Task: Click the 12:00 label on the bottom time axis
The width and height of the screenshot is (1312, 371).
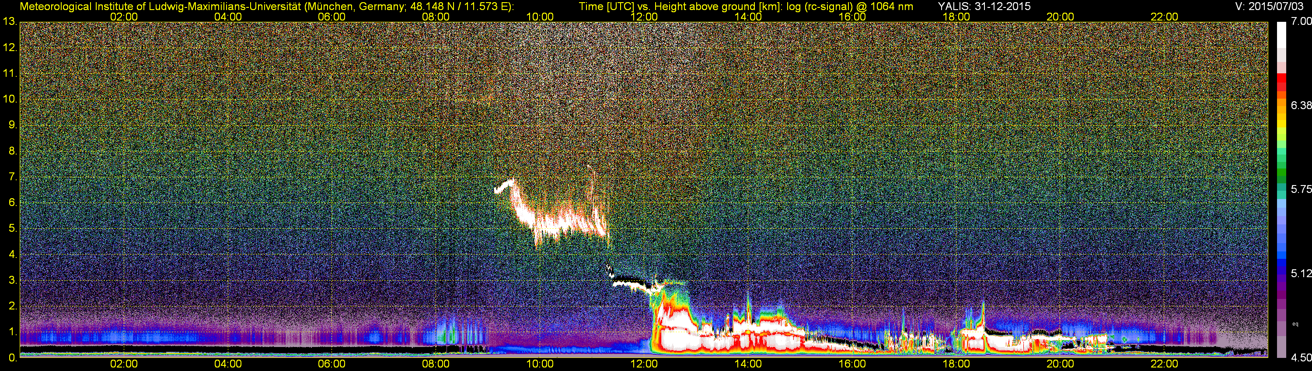Action: click(644, 364)
